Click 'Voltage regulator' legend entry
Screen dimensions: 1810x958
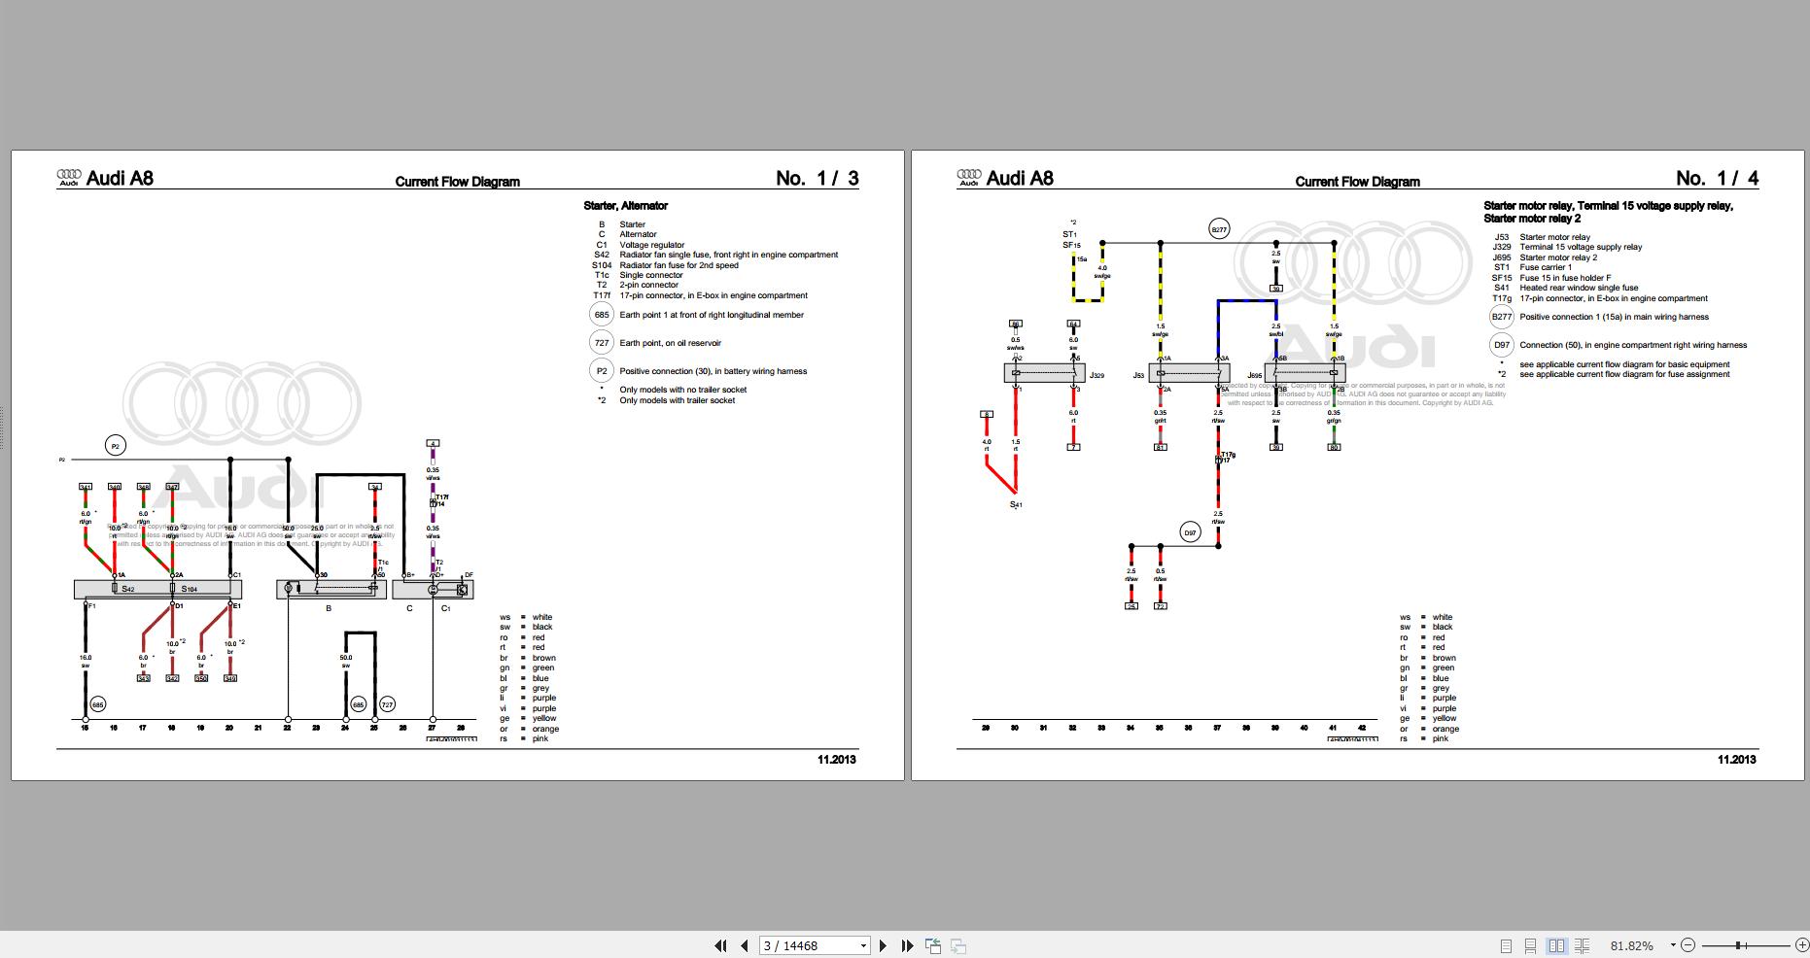652,245
